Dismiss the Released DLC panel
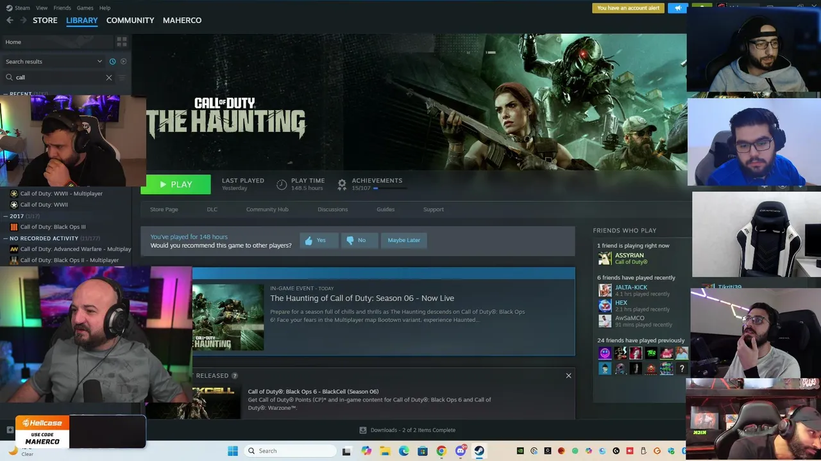Viewport: 821px width, 461px height. 568,376
